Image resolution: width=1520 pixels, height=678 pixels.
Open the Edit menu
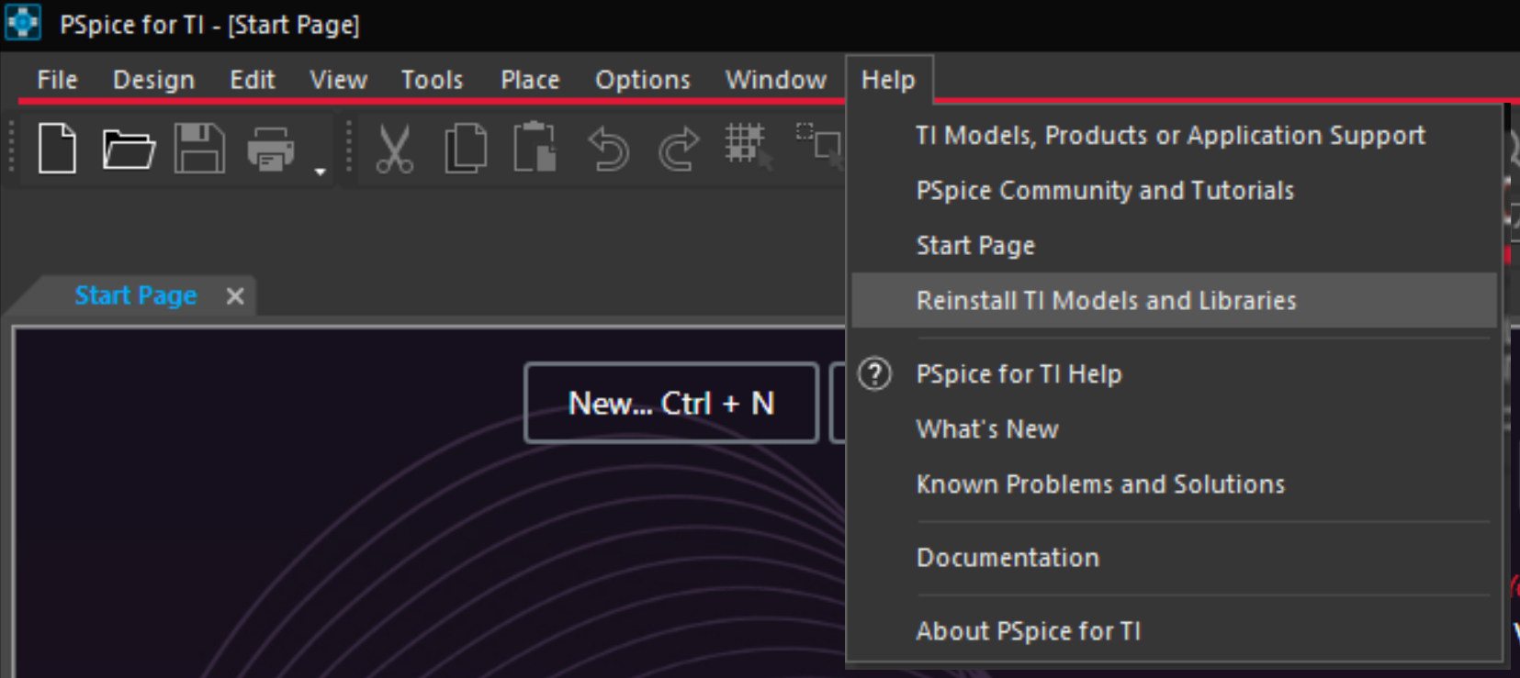tap(252, 80)
